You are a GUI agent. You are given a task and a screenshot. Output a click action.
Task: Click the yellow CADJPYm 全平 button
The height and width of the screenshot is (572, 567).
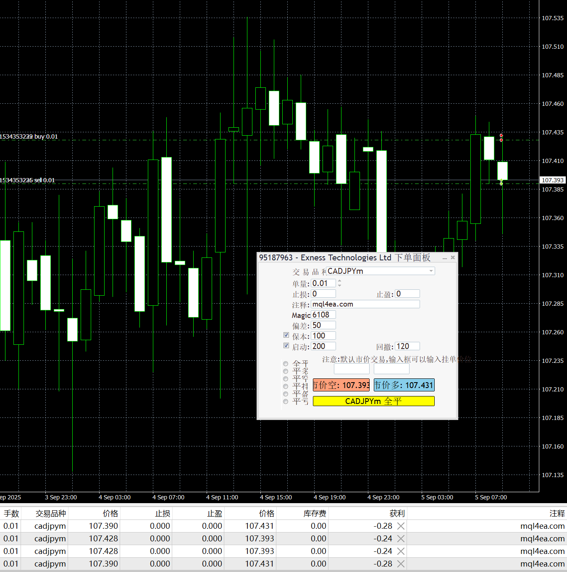[373, 401]
